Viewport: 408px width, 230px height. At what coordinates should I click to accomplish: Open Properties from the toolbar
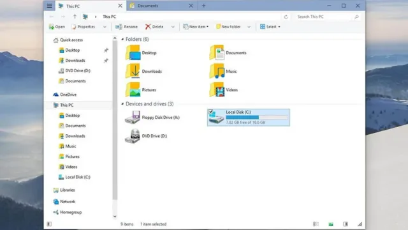tap(84, 27)
